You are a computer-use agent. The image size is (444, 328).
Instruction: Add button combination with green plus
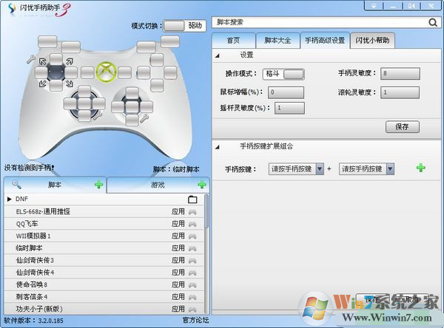click(x=421, y=168)
